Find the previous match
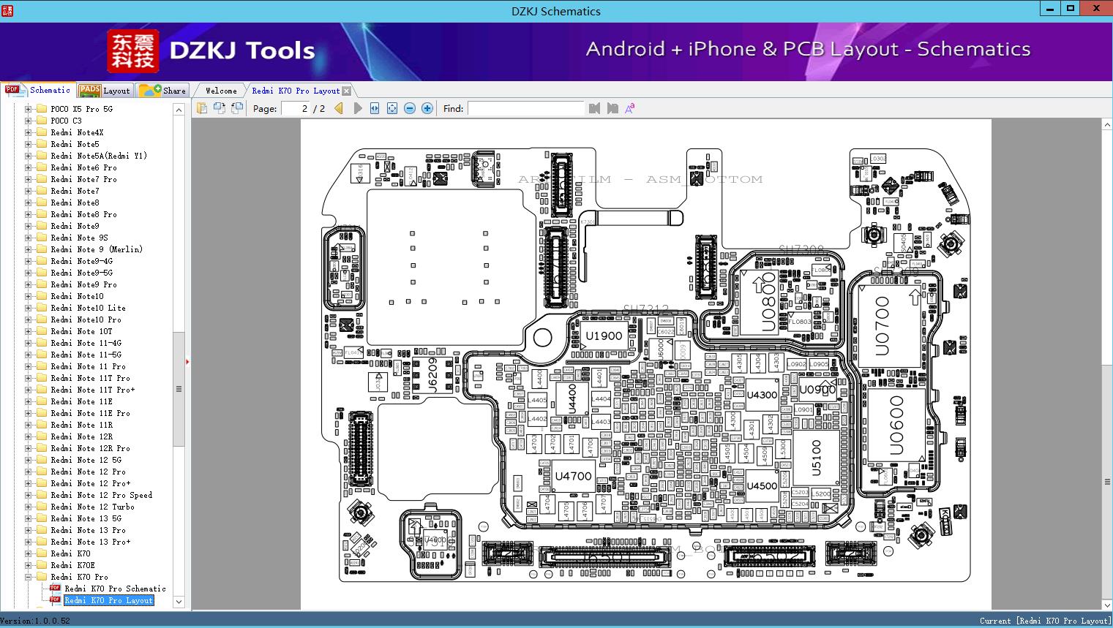Image resolution: width=1113 pixels, height=628 pixels. click(594, 108)
